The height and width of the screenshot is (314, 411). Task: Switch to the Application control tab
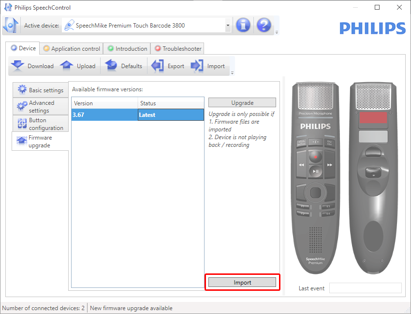[72, 48]
